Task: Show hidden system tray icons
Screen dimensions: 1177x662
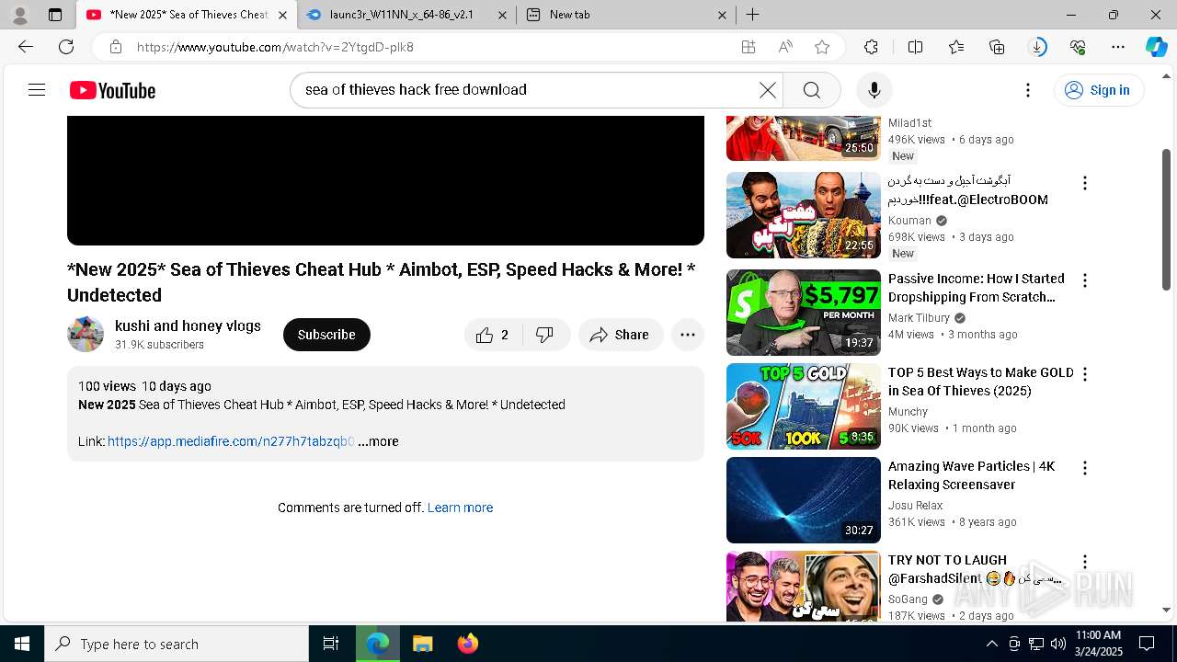Action: 991,644
